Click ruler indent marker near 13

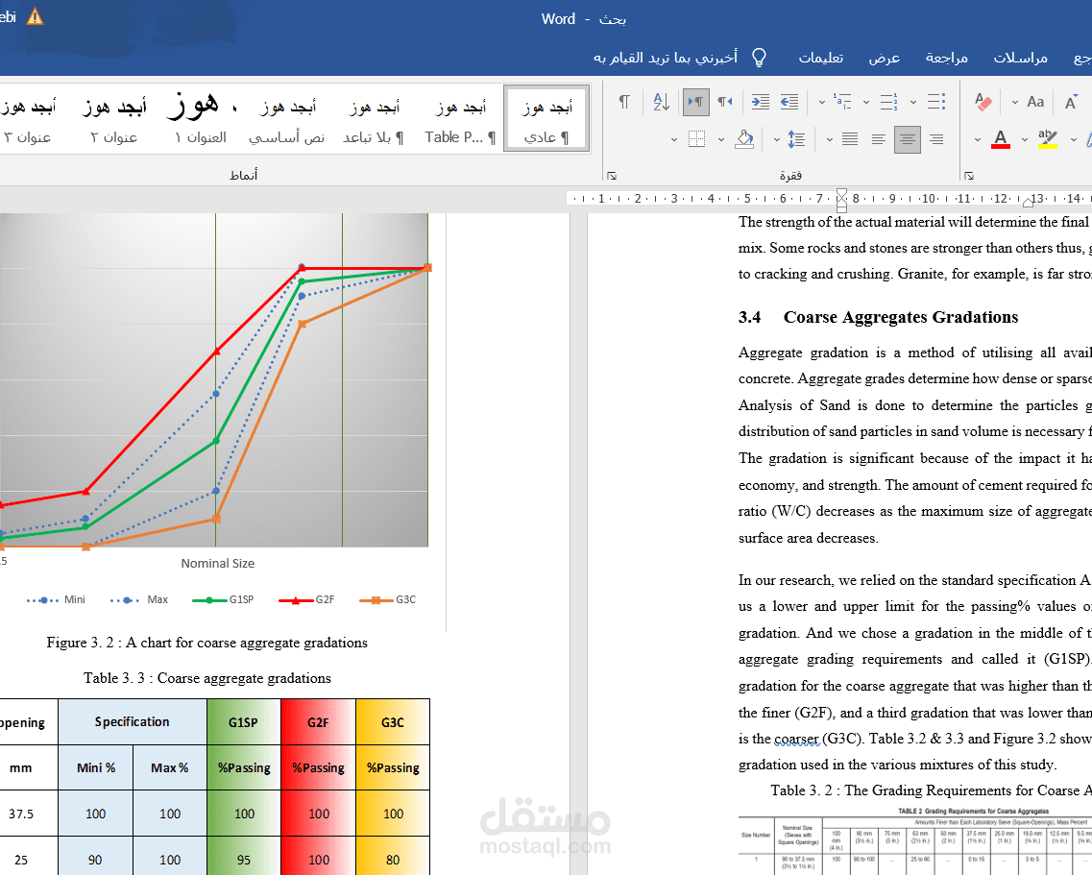(1028, 202)
